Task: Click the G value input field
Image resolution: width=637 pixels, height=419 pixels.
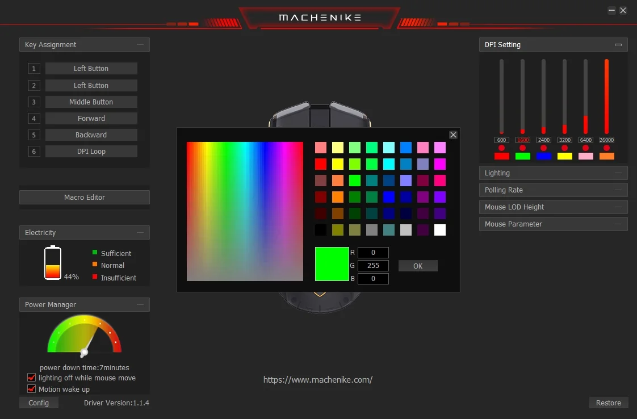Action: (x=373, y=266)
